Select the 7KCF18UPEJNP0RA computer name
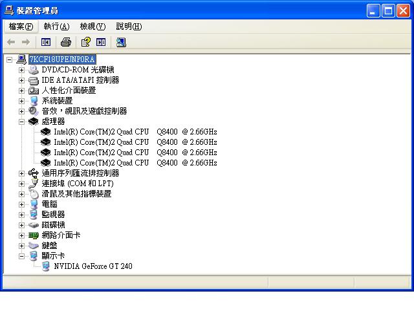The width and height of the screenshot is (414, 331). (x=62, y=59)
